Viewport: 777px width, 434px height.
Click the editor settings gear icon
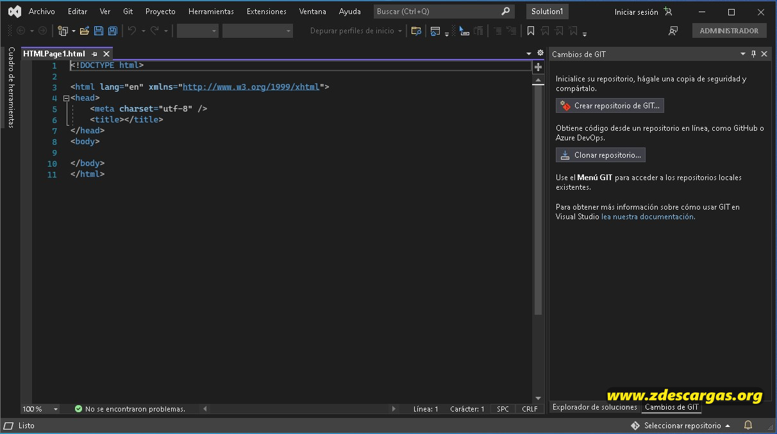tap(540, 53)
